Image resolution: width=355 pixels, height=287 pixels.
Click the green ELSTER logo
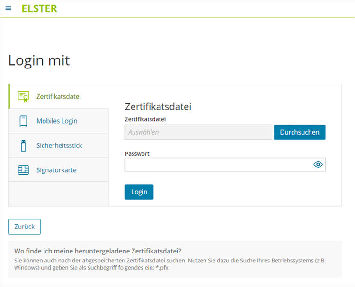click(39, 8)
